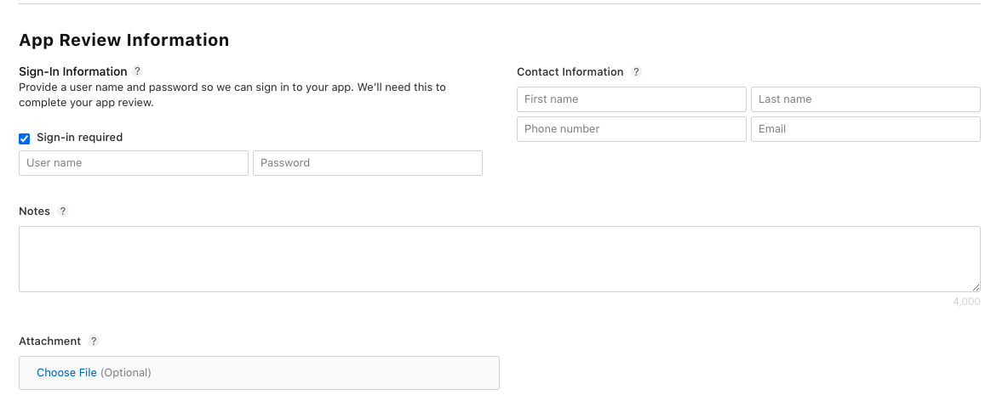Click the Choose File link

66,373
